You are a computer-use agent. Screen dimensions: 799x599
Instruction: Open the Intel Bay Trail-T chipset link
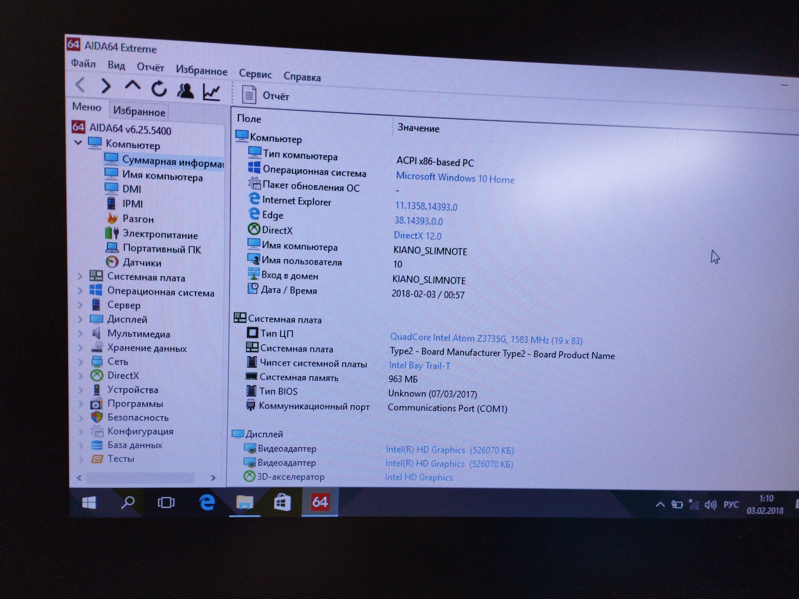coord(419,366)
